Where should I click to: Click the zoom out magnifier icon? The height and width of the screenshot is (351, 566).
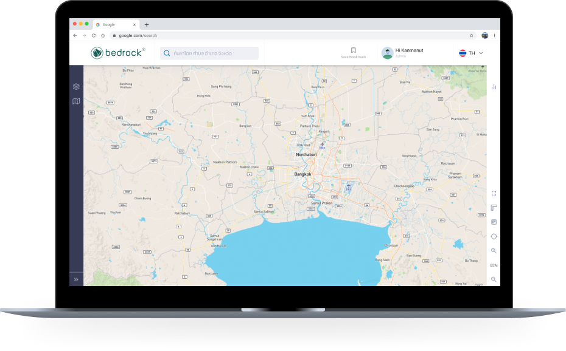click(x=494, y=279)
